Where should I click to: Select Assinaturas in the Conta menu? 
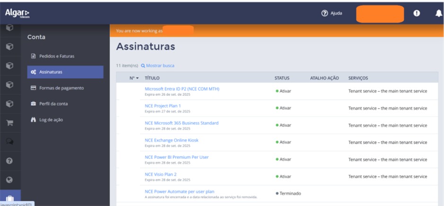click(50, 72)
